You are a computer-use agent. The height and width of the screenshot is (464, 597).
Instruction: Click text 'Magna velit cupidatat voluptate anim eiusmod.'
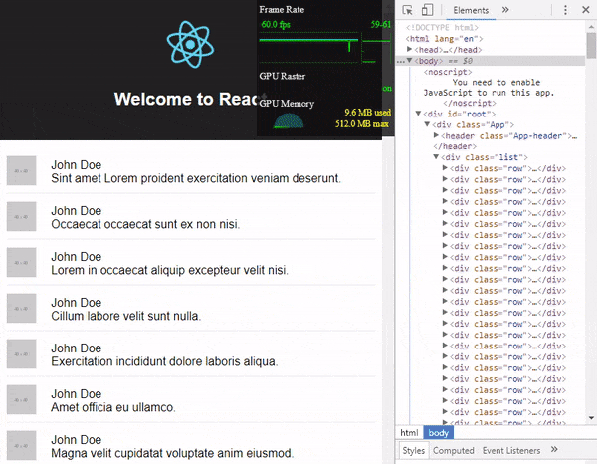click(172, 453)
